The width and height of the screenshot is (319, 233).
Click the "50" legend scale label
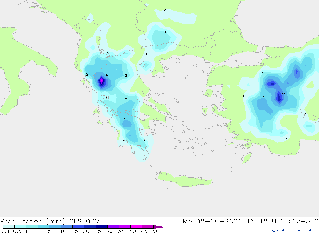click(x=156, y=231)
